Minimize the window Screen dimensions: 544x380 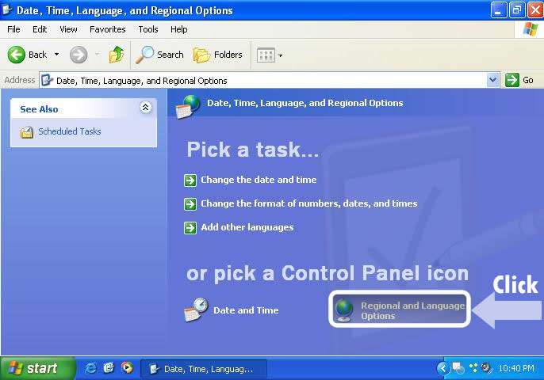(x=498, y=9)
